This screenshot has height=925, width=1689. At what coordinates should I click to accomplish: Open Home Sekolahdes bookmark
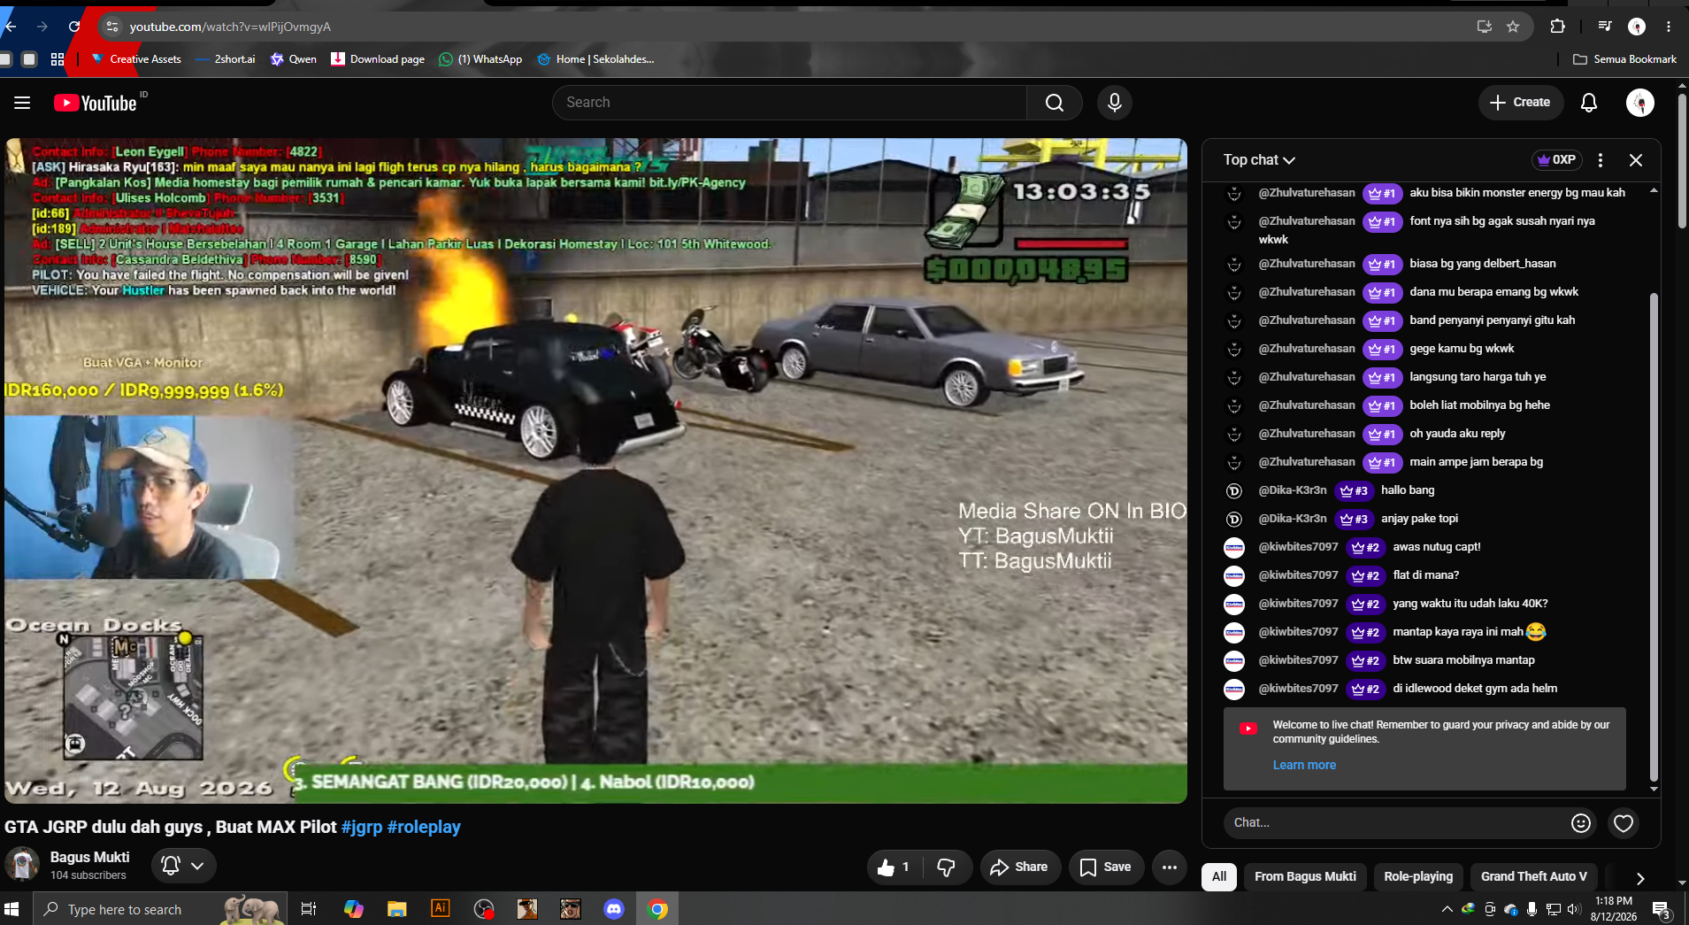595,59
